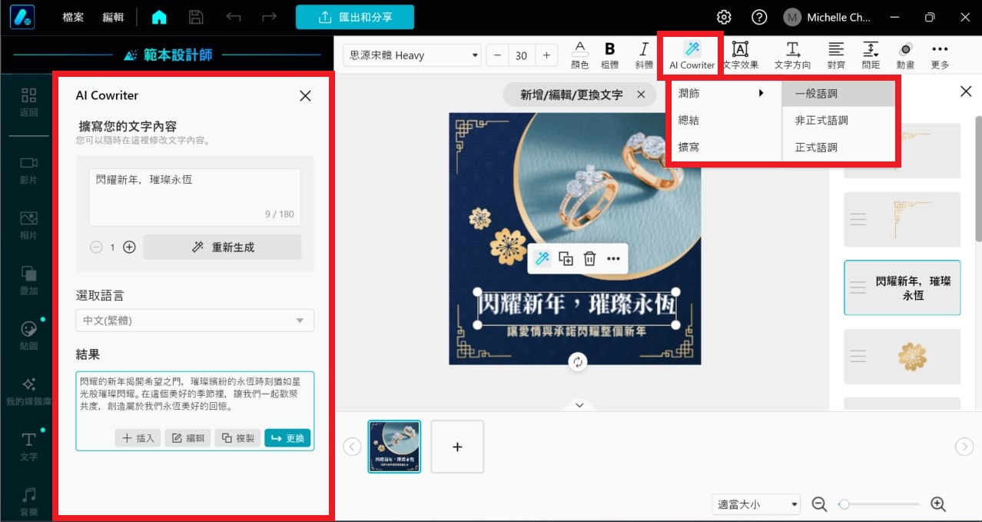The height and width of the screenshot is (522, 982).
Task: Click the + to add a new page
Action: (x=456, y=446)
